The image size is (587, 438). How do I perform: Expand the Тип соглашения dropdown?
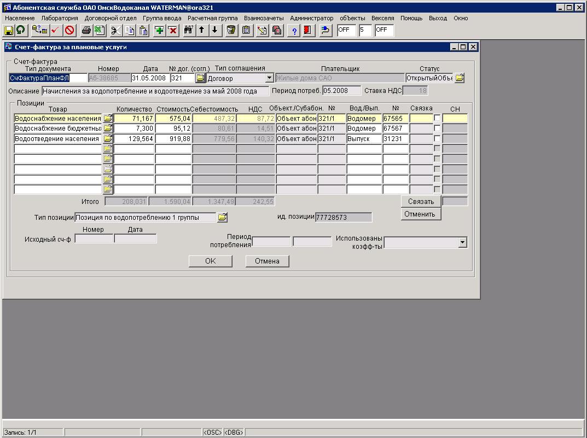point(269,78)
